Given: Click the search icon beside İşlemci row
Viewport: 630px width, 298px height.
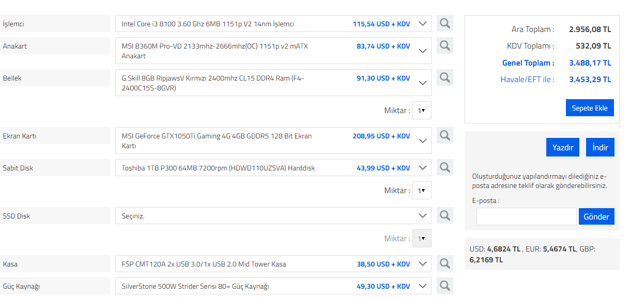Looking at the screenshot, I should coord(445,23).
